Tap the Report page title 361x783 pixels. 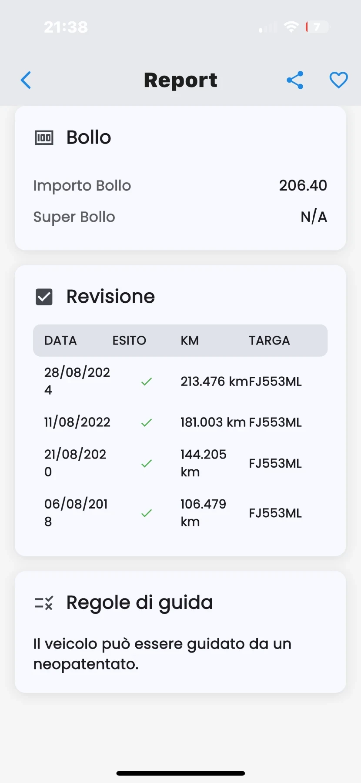click(180, 80)
